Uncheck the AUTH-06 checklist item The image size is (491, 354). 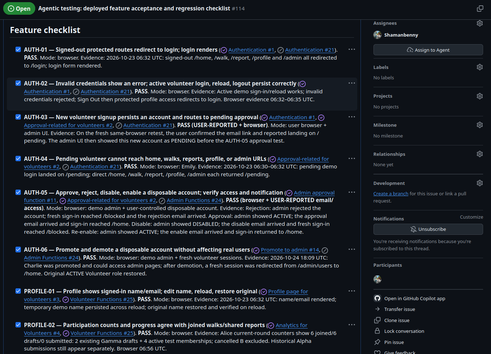pyautogui.click(x=18, y=250)
